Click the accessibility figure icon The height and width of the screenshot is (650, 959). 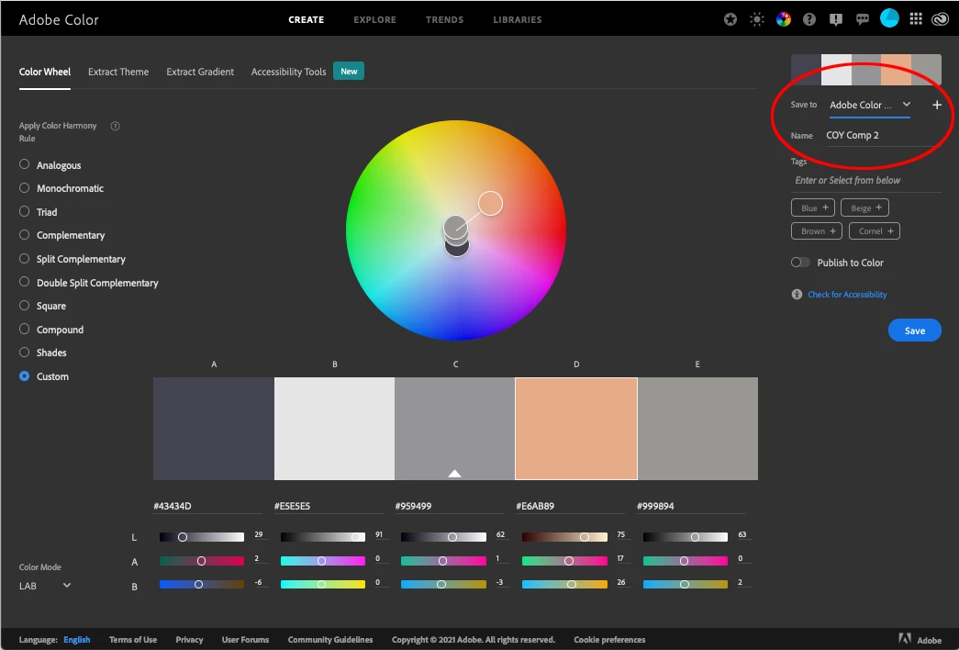click(797, 295)
